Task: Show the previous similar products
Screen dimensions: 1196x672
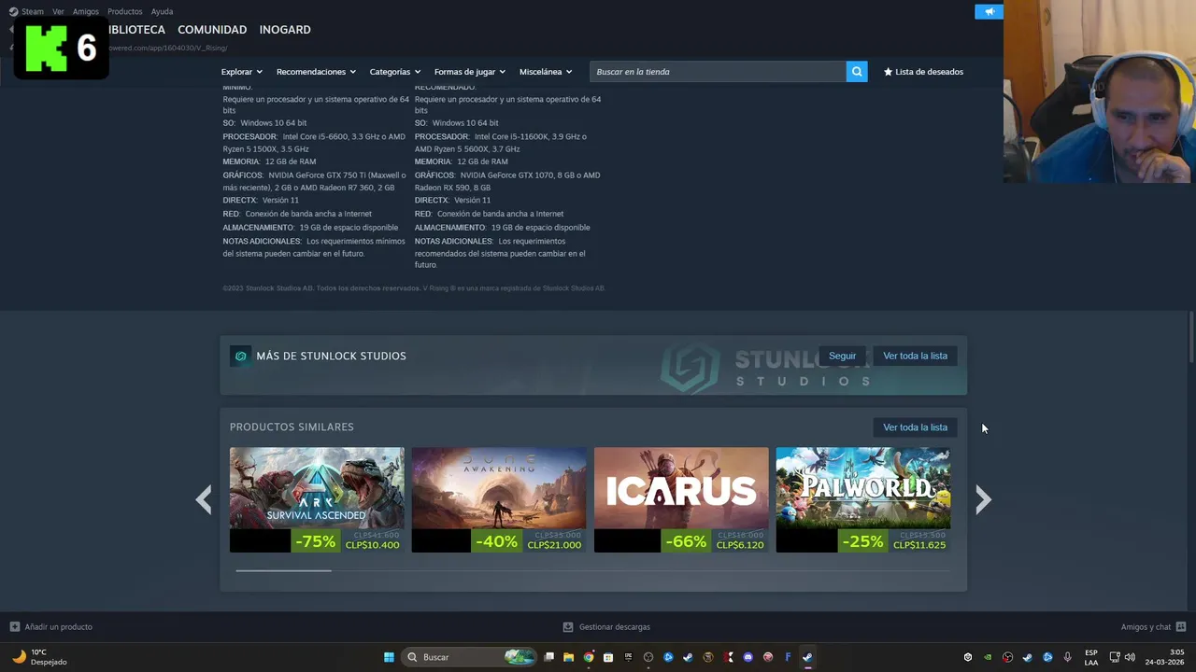Action: tap(204, 499)
